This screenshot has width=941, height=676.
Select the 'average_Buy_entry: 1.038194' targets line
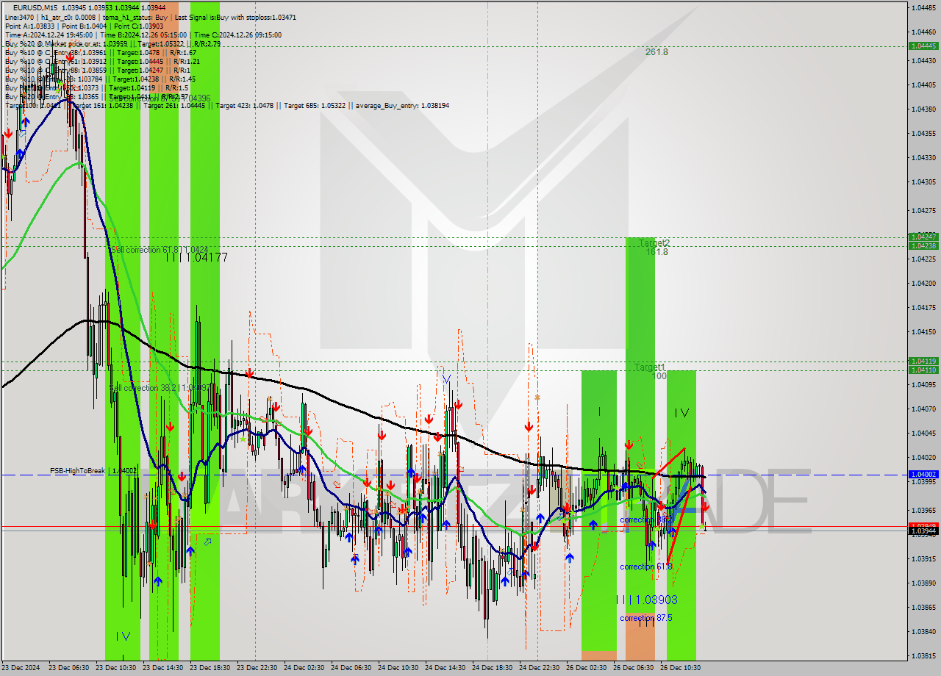[x=227, y=106]
